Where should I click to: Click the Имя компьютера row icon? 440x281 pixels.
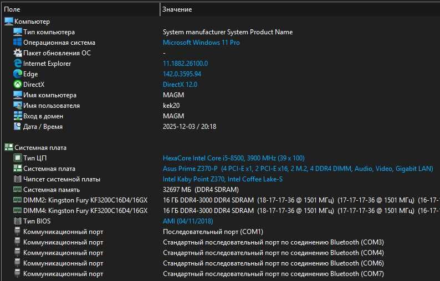click(18, 95)
